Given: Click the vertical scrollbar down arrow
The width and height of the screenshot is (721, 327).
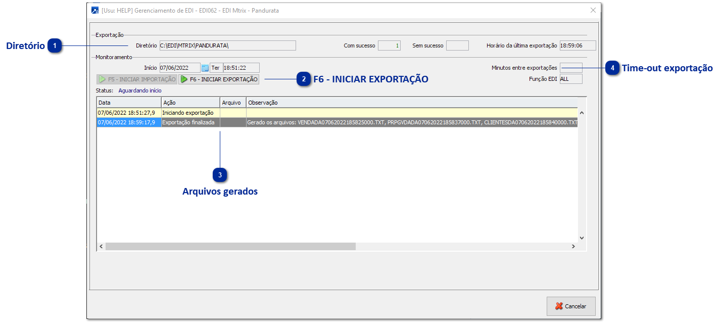Looking at the screenshot, I should (x=582, y=238).
